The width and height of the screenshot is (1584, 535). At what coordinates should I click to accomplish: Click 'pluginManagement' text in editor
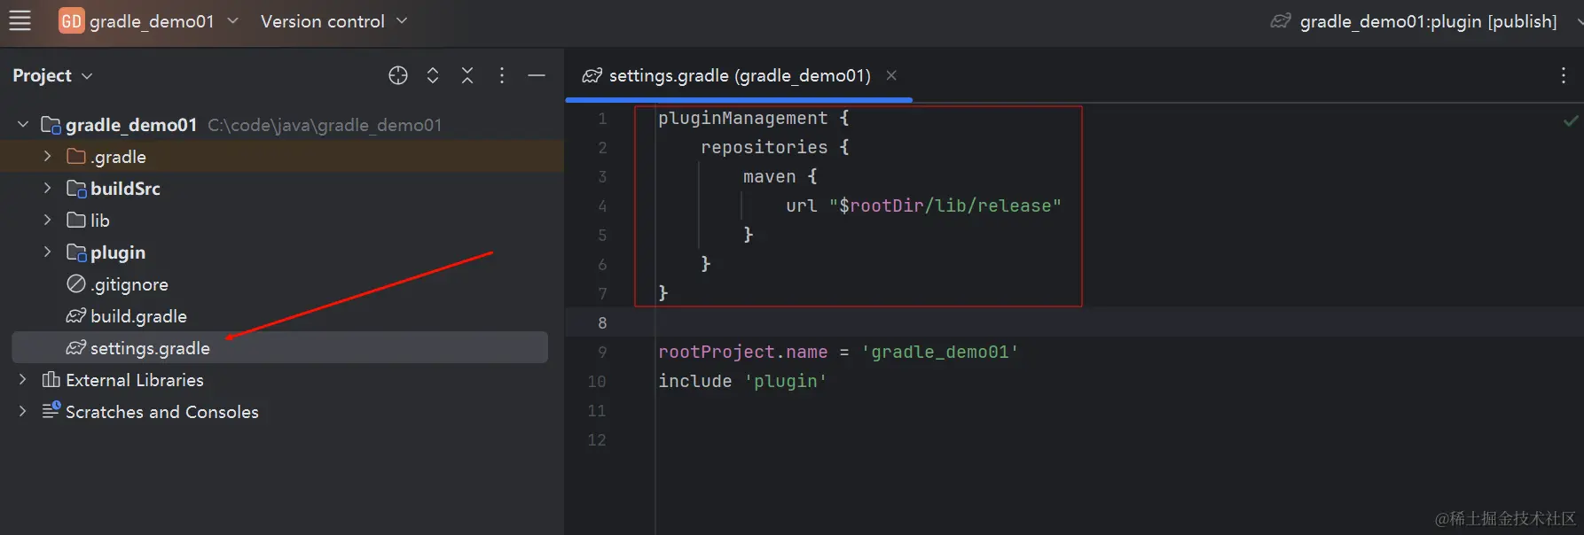coord(742,118)
